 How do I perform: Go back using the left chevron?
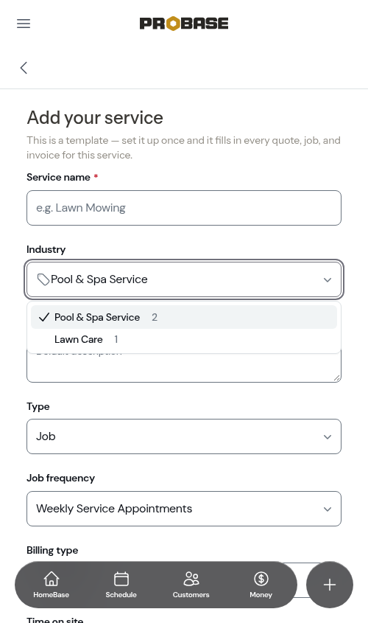point(24,68)
